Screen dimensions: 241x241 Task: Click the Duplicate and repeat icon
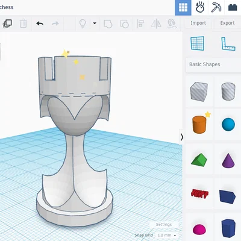coord(7,23)
